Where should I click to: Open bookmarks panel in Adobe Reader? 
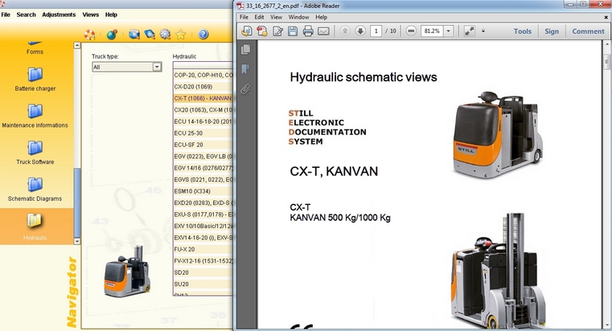[245, 69]
